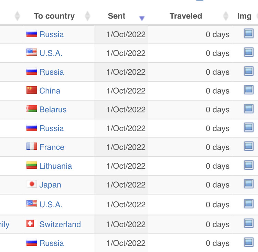
Task: Sort by Traveled column arrows
Action: point(226,16)
